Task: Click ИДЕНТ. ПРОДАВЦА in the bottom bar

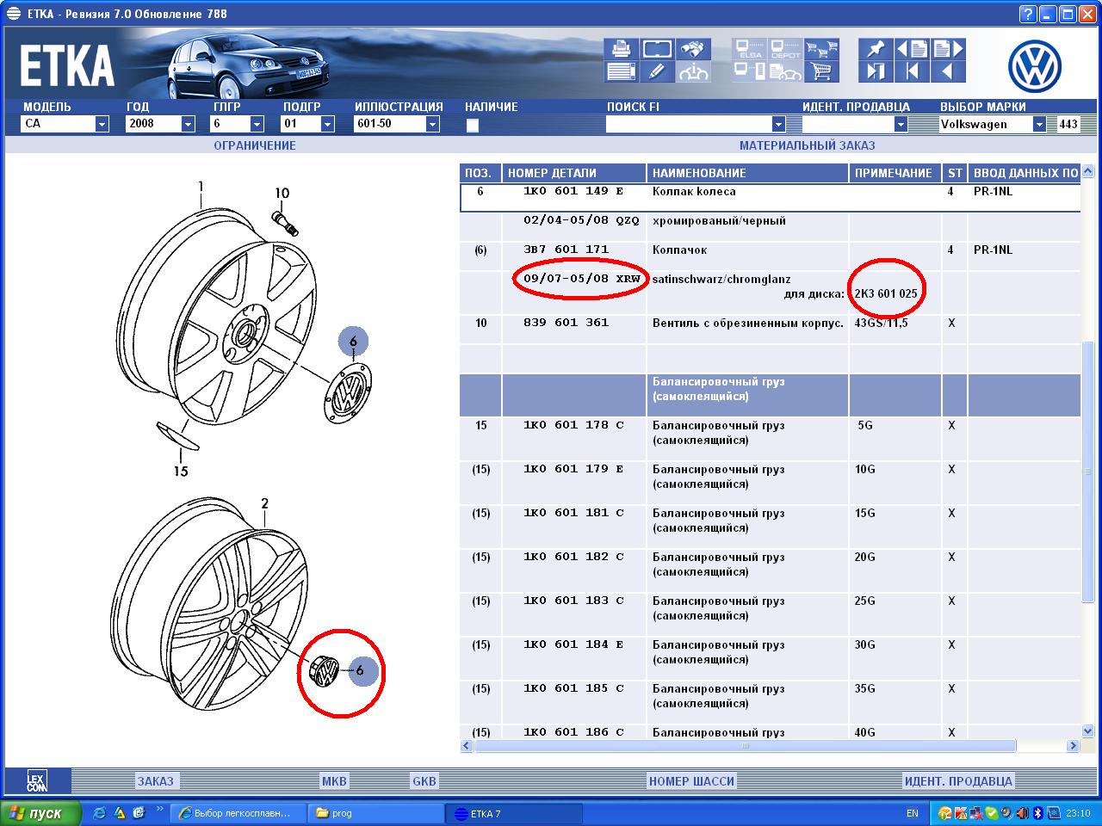Action: tap(958, 781)
